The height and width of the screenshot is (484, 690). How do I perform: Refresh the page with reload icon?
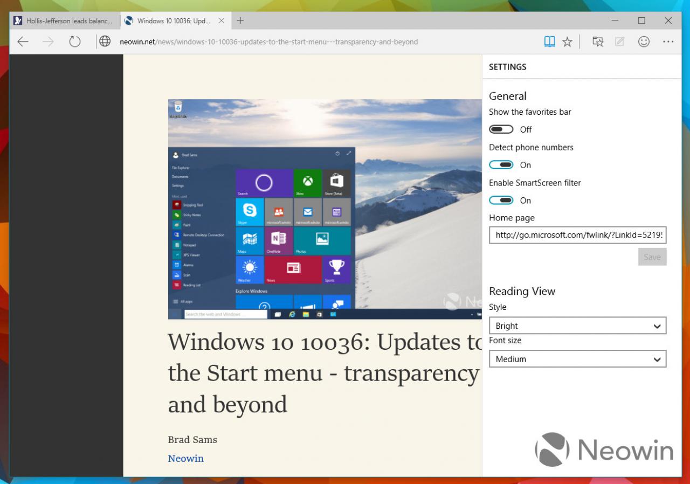74,42
